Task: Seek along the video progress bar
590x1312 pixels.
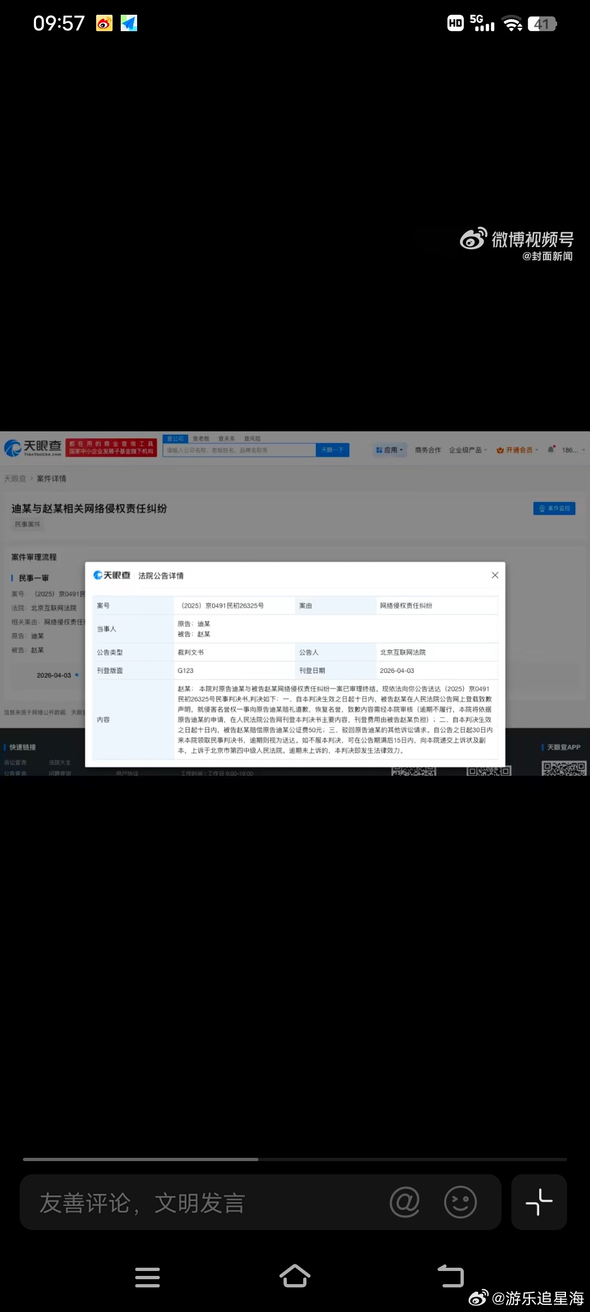Action: click(295, 1159)
